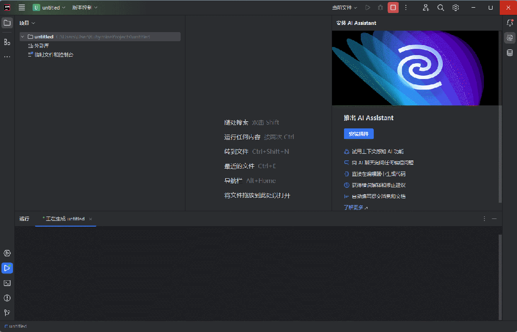Click 向 AI 聊天询问任何编程问题 text
This screenshot has width=517, height=332.
(382, 162)
